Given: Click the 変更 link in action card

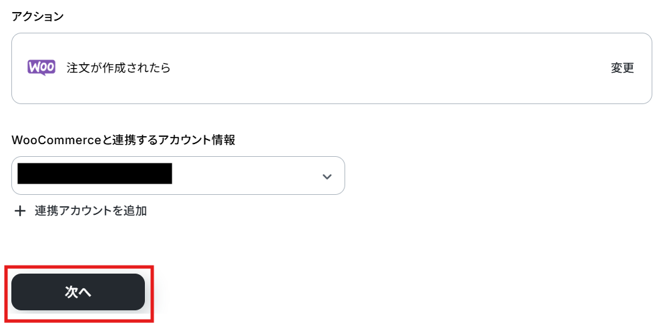Looking at the screenshot, I should tap(622, 68).
